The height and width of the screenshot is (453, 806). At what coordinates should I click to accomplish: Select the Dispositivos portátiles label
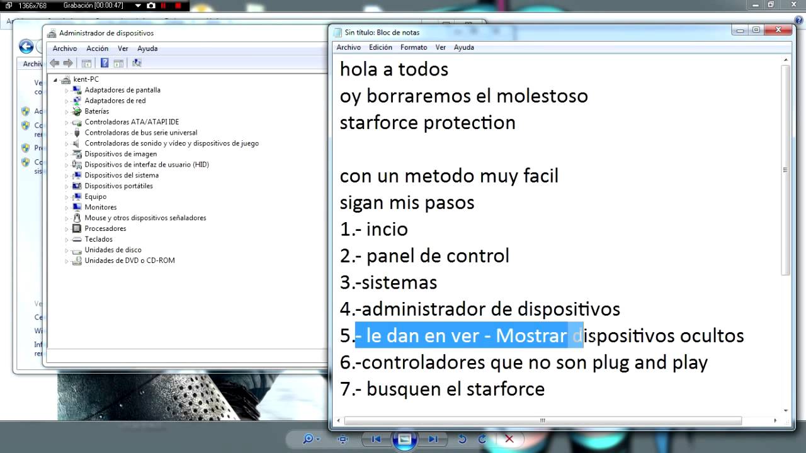[118, 186]
